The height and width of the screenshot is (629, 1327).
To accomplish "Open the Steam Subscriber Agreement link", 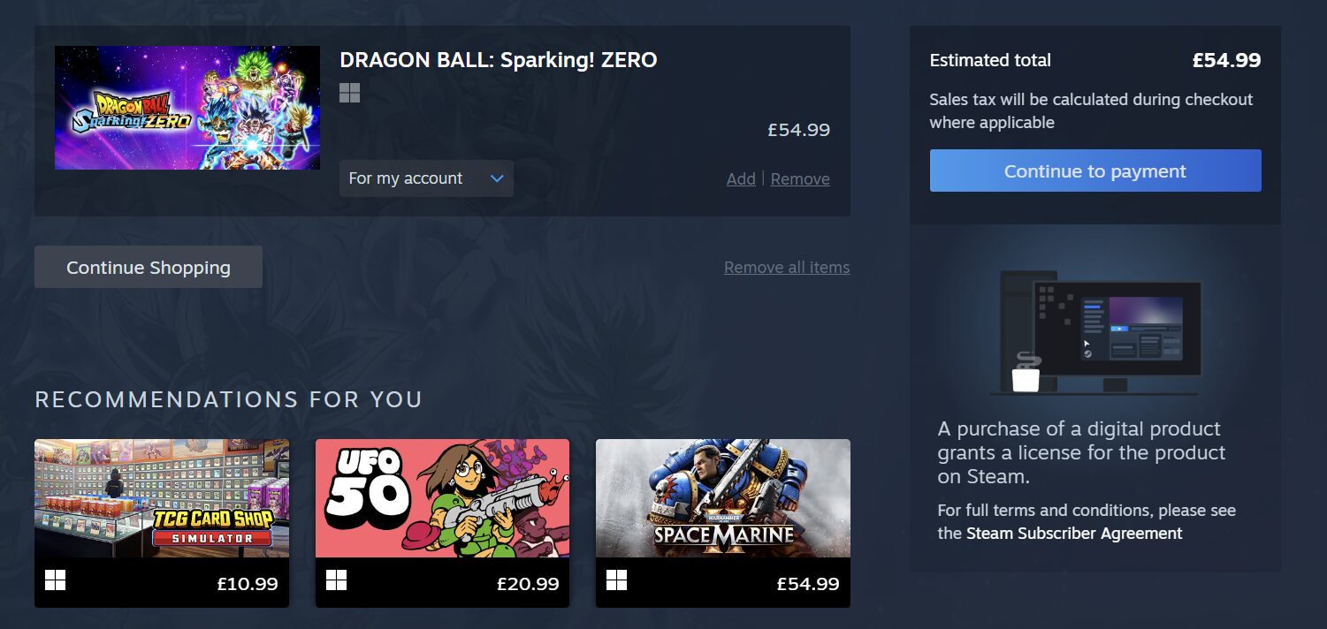I will coord(1074,534).
